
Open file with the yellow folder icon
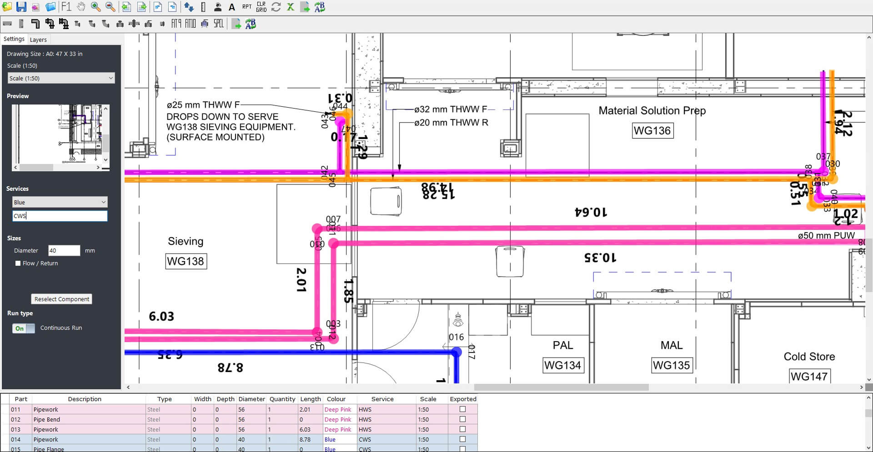[x=7, y=7]
